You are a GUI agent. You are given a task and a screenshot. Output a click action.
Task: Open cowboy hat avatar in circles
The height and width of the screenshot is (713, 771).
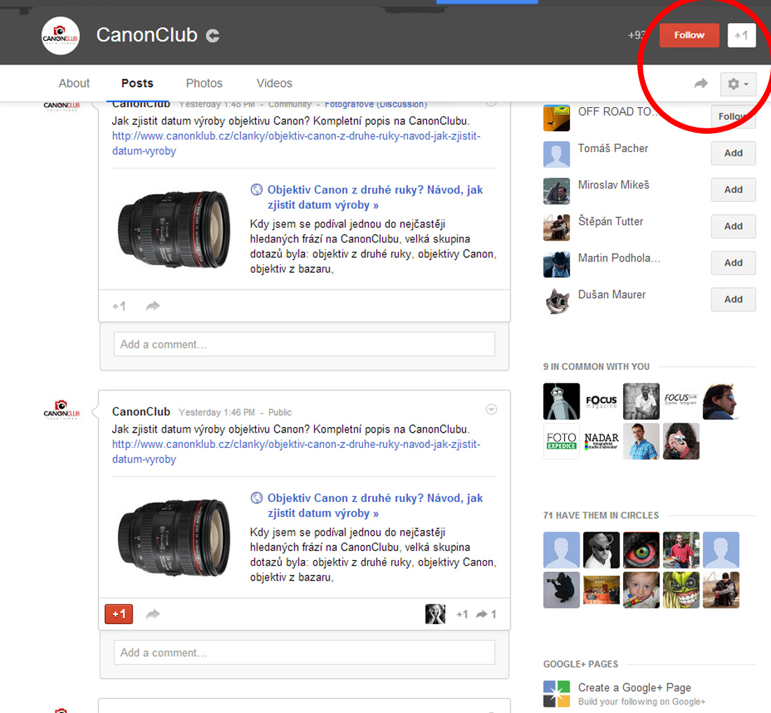coord(601,550)
